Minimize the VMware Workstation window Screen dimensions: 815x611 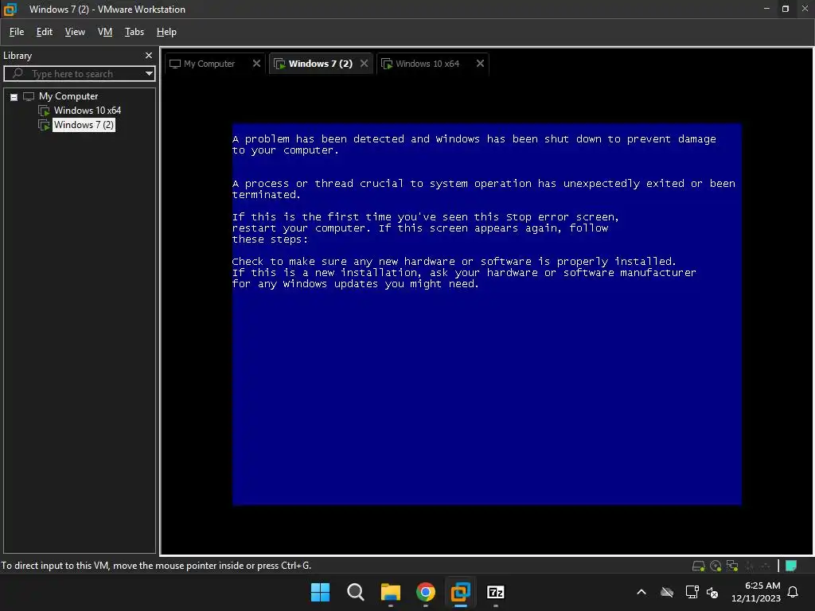tap(766, 9)
